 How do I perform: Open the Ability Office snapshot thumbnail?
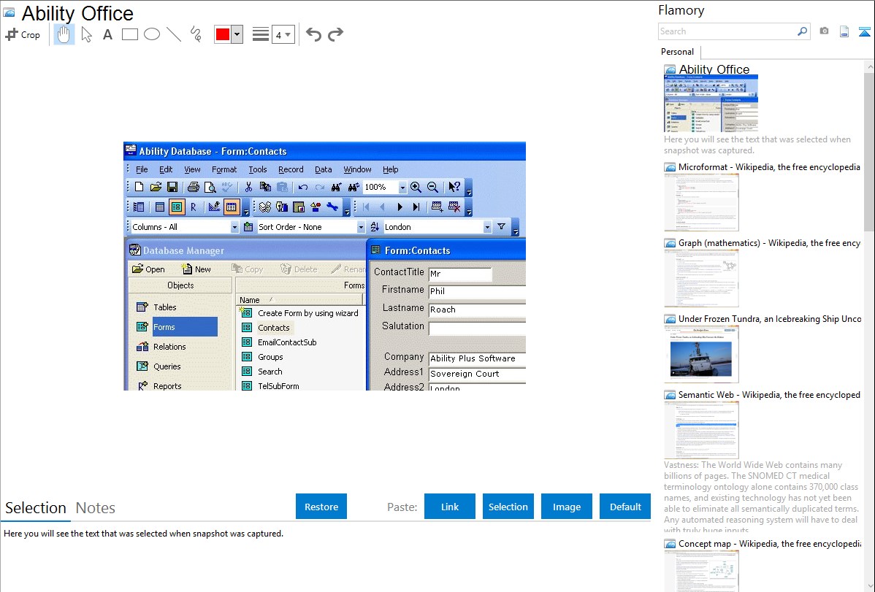click(711, 103)
